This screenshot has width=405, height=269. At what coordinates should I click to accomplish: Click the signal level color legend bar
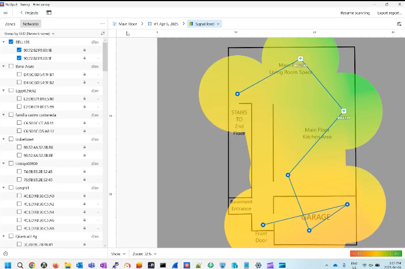coord(375,254)
